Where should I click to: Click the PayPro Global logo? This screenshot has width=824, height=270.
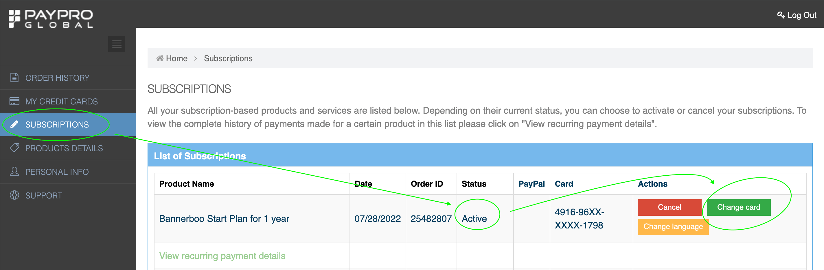click(51, 18)
